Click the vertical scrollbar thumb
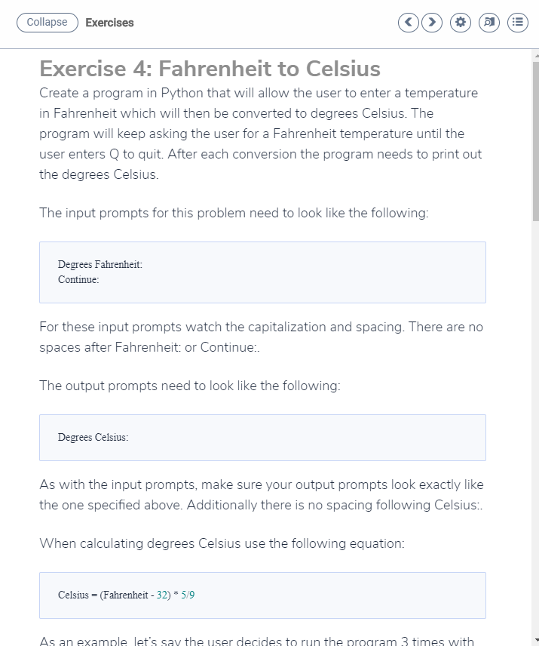The height and width of the screenshot is (646, 539). click(x=536, y=142)
